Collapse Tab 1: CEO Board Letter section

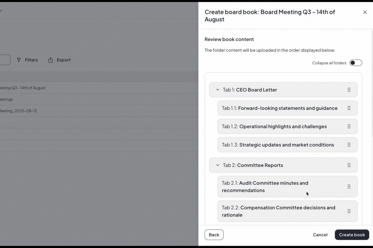218,90
